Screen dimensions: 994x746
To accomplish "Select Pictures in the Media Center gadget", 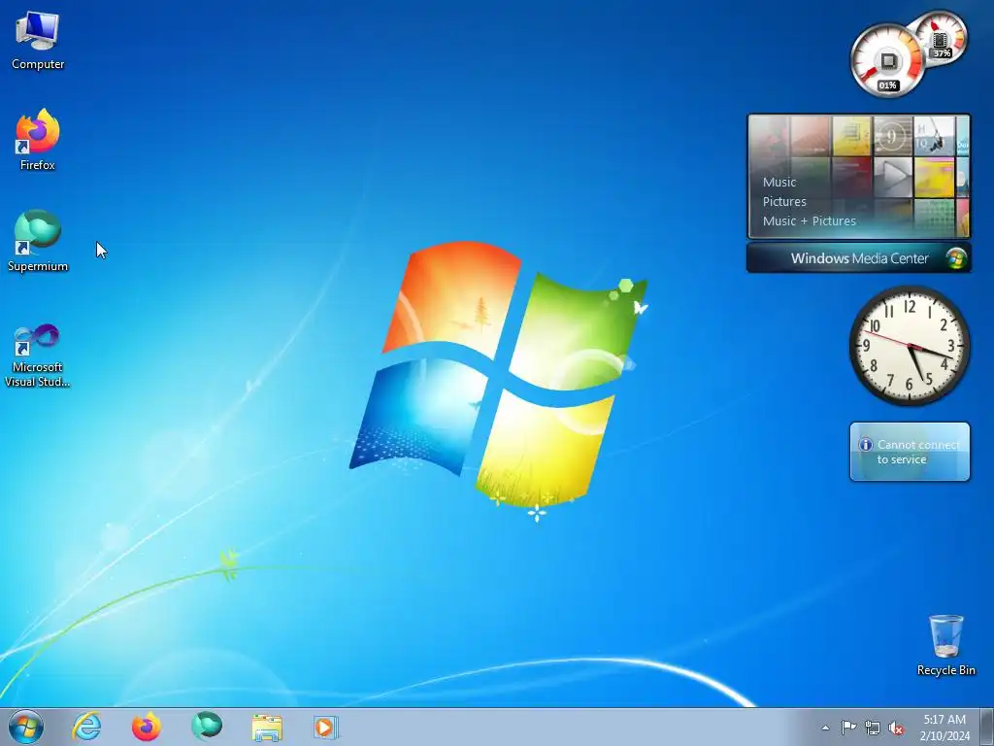I will [784, 202].
